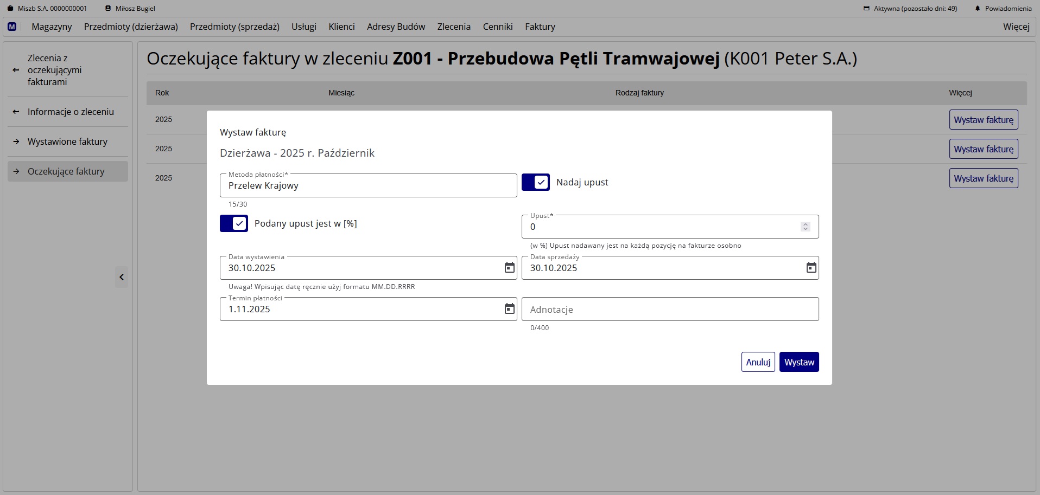
Task: Open the Więcej menu in top bar
Action: pyautogui.click(x=1016, y=27)
